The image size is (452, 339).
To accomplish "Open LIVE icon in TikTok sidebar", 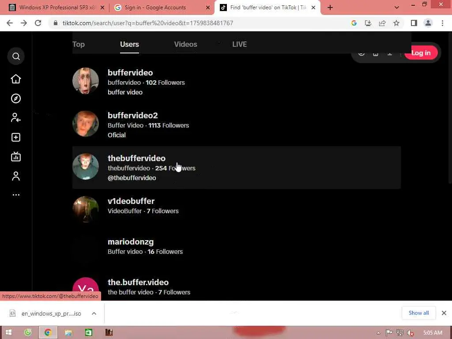I will click(16, 157).
